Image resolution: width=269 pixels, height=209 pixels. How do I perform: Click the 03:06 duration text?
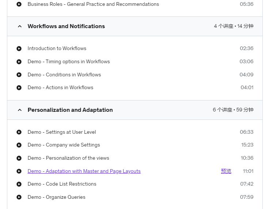pos(247,61)
